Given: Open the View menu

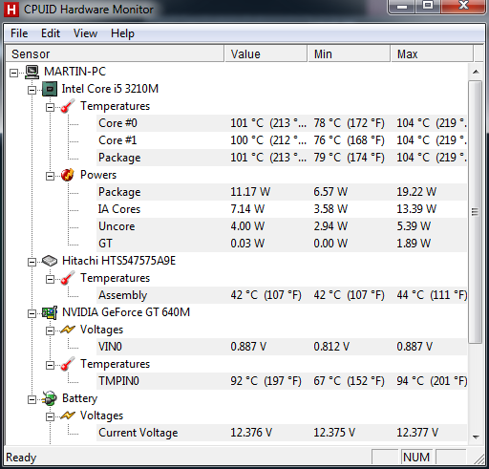Looking at the screenshot, I should [85, 33].
